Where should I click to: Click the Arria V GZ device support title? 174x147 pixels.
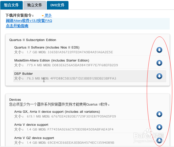pyautogui.click(x=34, y=138)
